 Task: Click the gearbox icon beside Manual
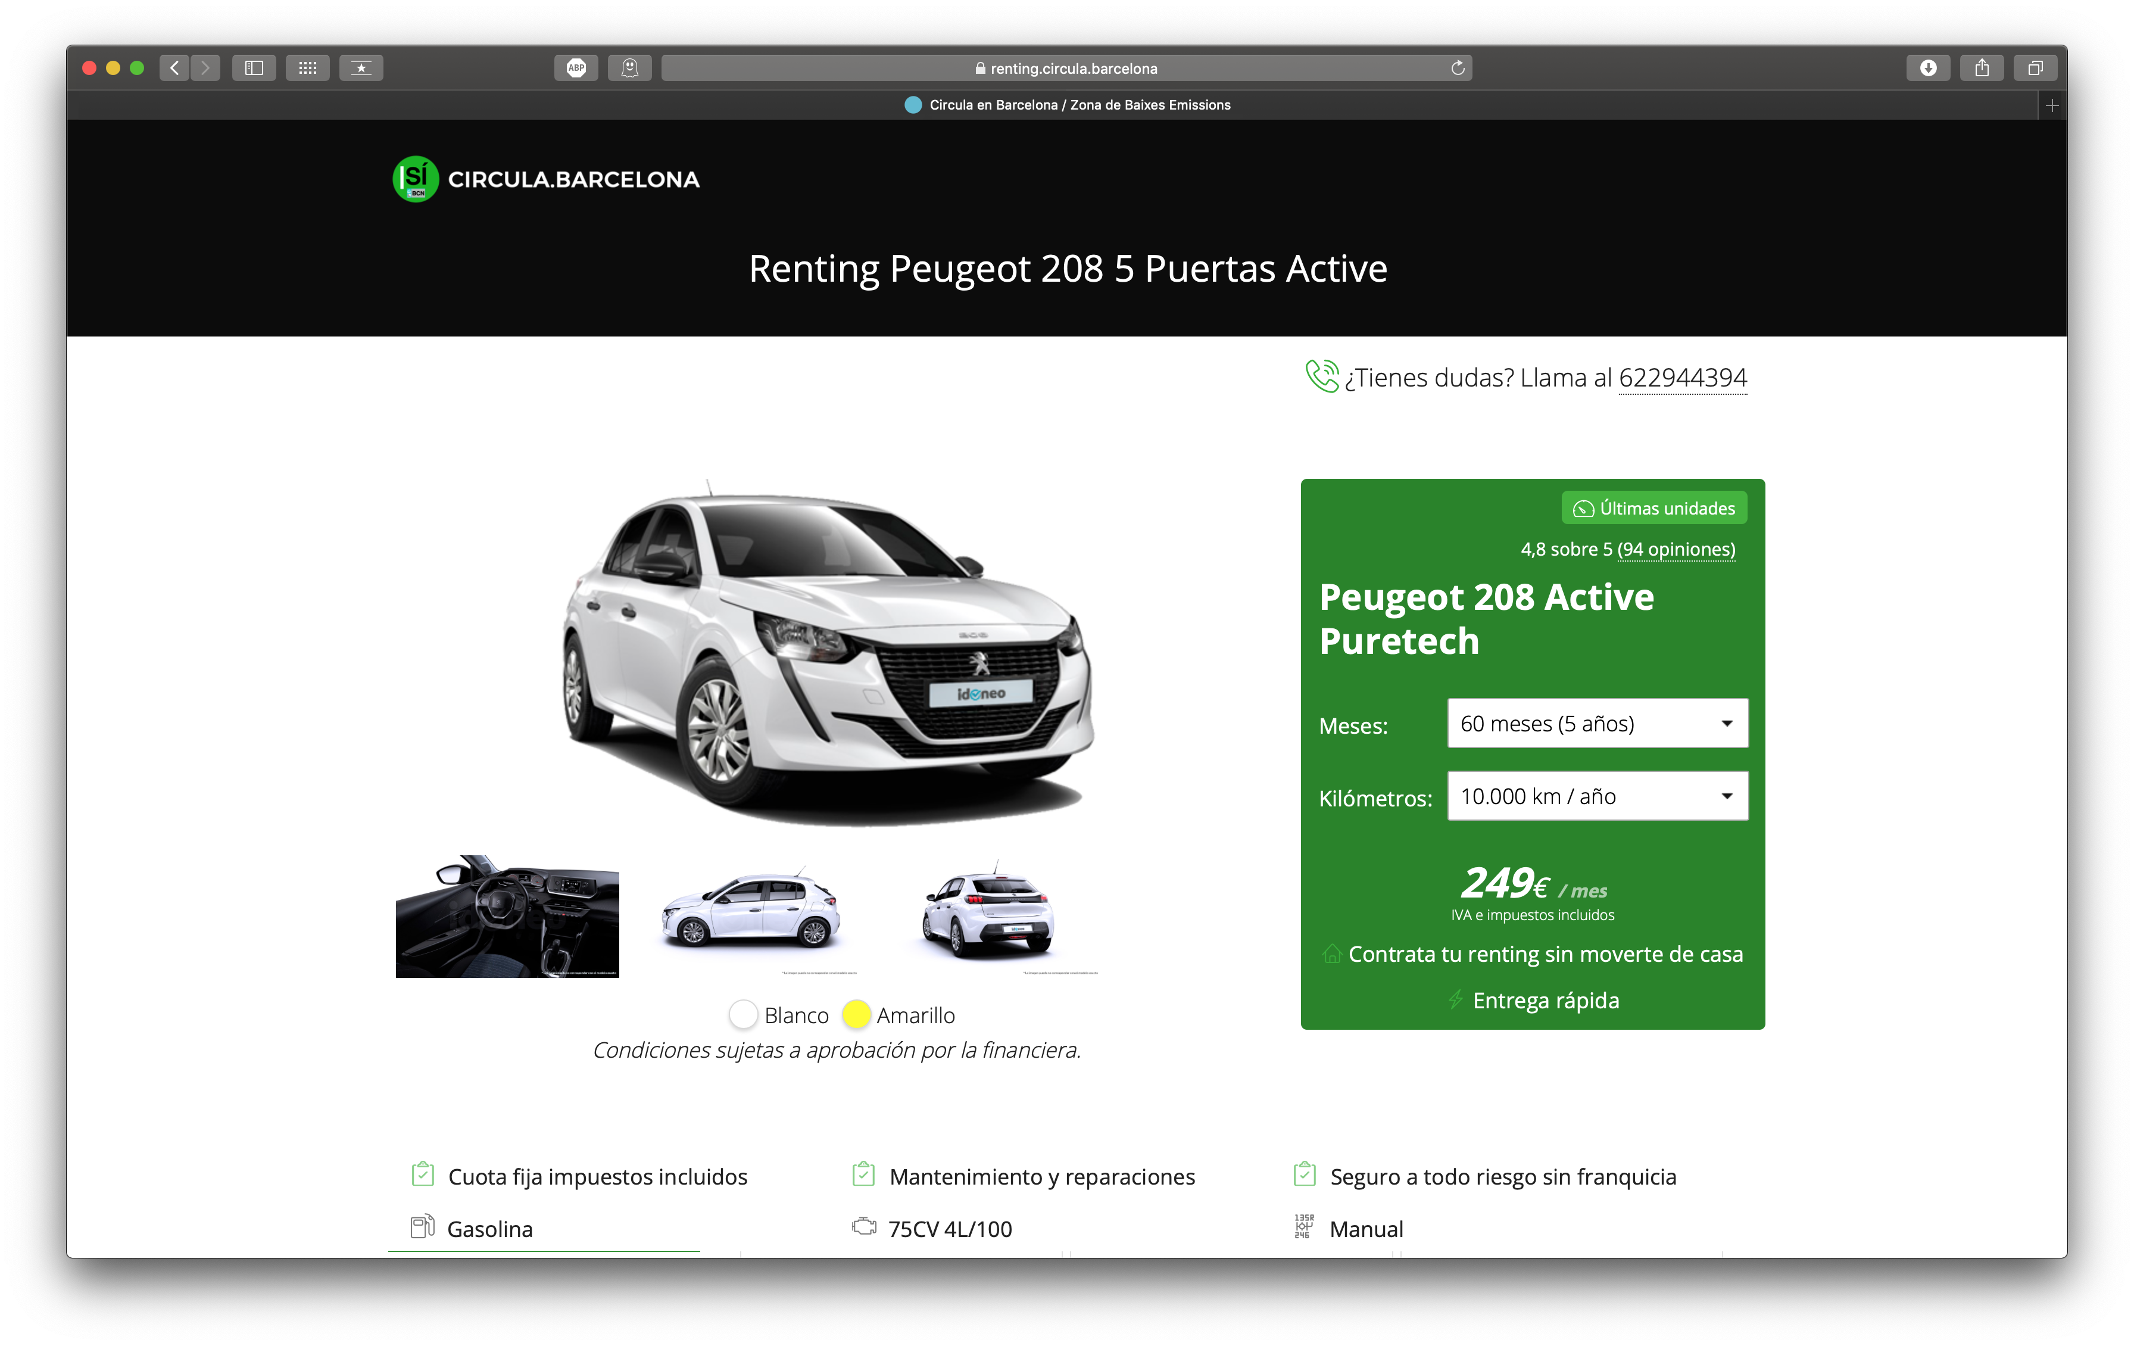click(x=1305, y=1227)
